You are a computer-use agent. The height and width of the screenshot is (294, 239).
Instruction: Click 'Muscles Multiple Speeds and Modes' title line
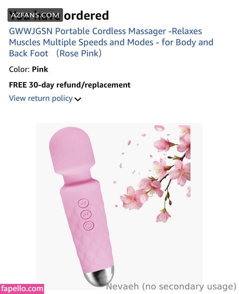tap(81, 42)
